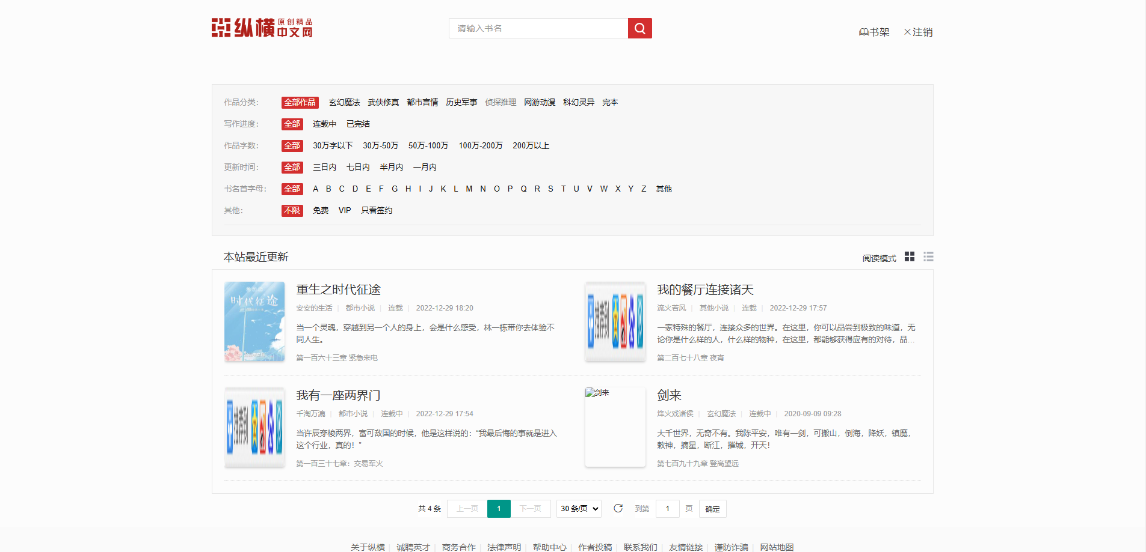Choose the 玄幻魔法 category
1146x552 pixels.
pyautogui.click(x=344, y=102)
